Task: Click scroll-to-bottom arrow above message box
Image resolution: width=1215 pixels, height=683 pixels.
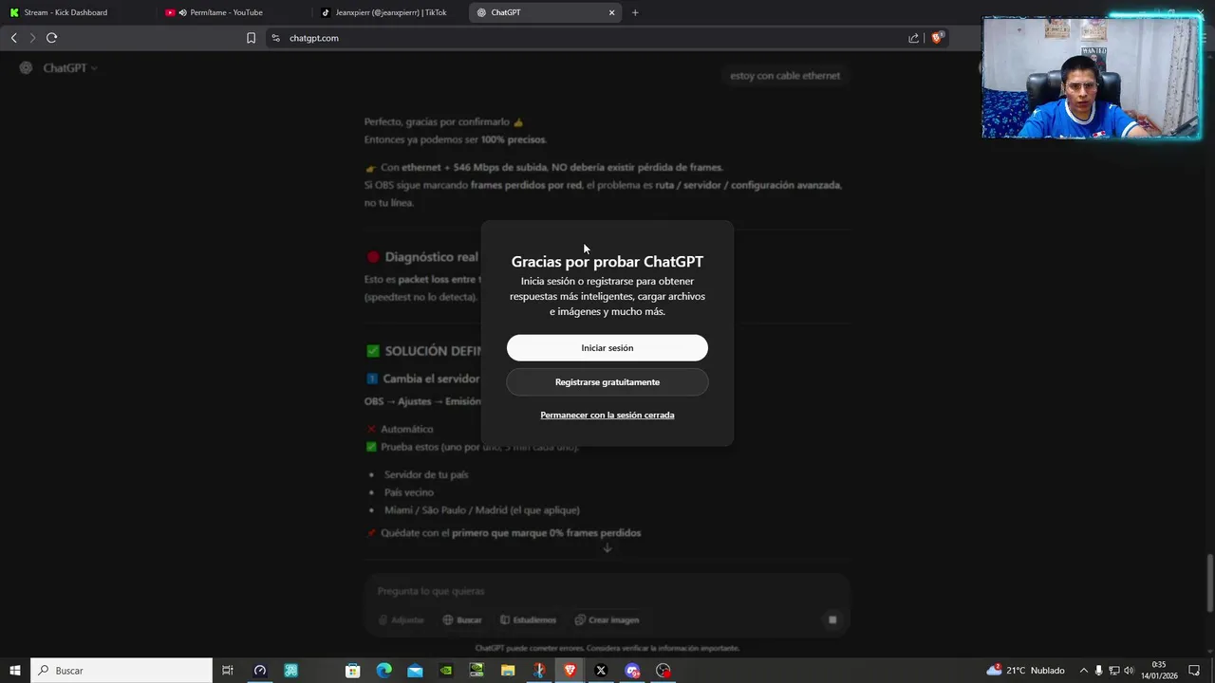Action: (x=607, y=547)
